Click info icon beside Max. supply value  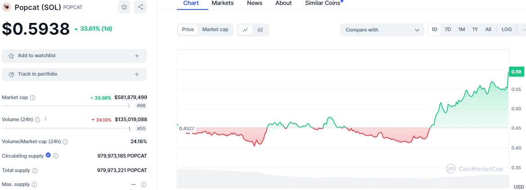[x=144, y=185]
